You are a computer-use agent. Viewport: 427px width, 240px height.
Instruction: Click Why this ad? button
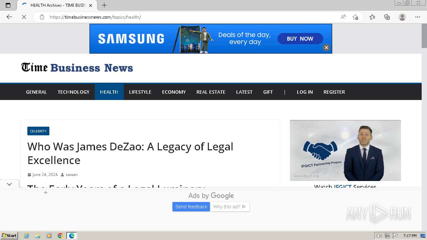click(x=230, y=207)
